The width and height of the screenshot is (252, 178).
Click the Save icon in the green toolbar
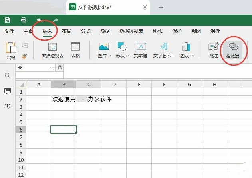[8, 20]
